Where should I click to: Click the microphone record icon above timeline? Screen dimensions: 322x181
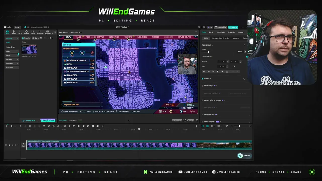coord(196,126)
